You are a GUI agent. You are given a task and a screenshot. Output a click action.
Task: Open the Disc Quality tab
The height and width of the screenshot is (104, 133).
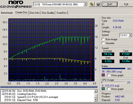point(48,13)
